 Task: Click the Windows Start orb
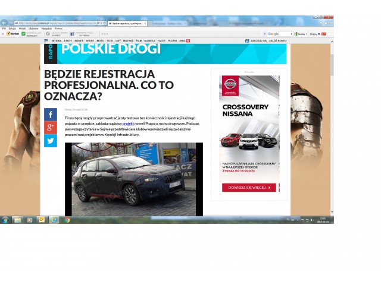(x=5, y=220)
